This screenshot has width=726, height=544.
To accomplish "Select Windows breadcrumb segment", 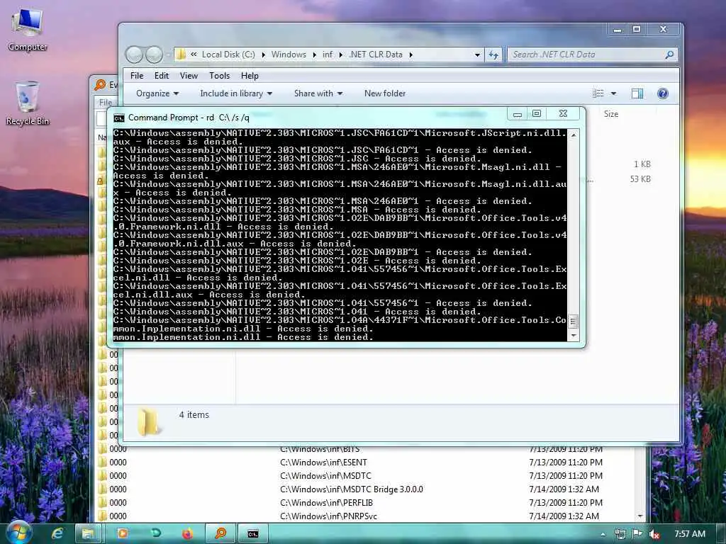I will (289, 55).
